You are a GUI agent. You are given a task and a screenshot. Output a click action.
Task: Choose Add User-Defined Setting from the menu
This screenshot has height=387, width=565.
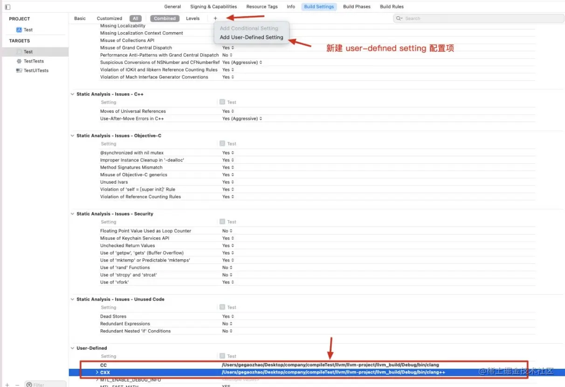[x=251, y=37]
